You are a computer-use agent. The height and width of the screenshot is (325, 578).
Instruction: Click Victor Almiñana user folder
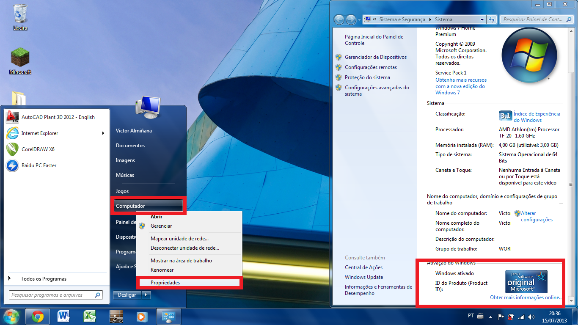click(x=149, y=131)
